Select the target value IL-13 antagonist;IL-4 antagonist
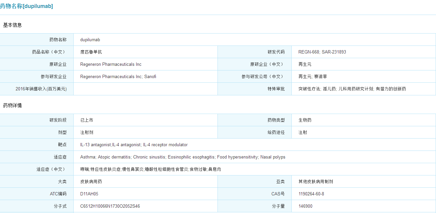The height and width of the screenshot is (213, 436). pos(134,145)
